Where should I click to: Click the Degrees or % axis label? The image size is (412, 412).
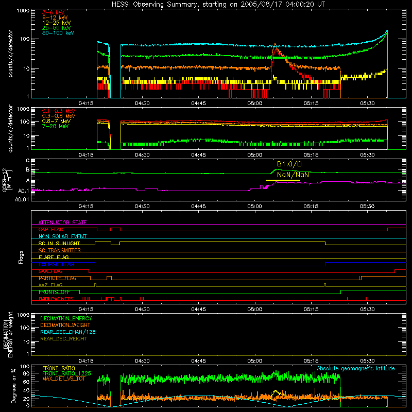coord(13,386)
